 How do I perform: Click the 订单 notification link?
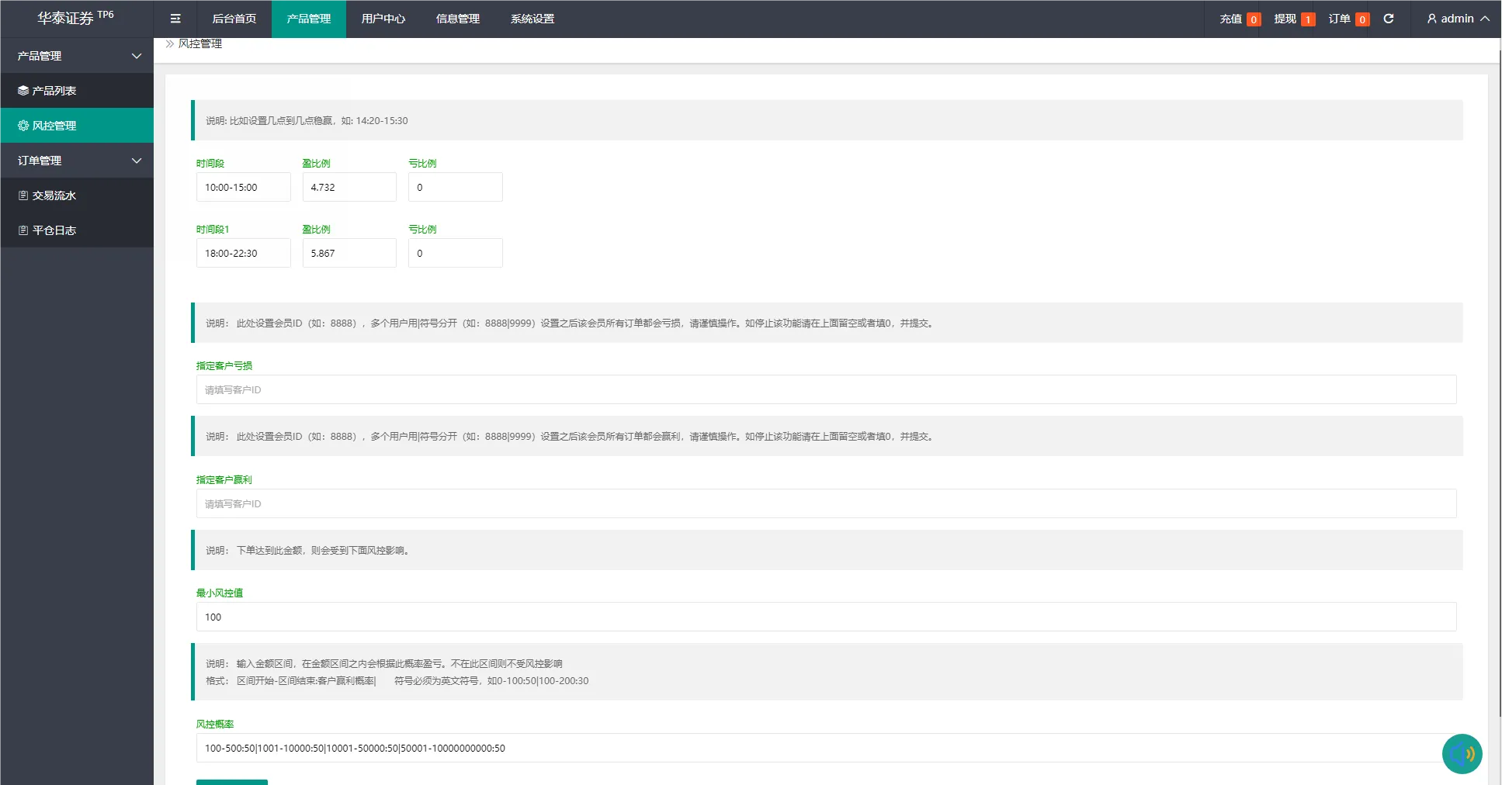click(1348, 19)
